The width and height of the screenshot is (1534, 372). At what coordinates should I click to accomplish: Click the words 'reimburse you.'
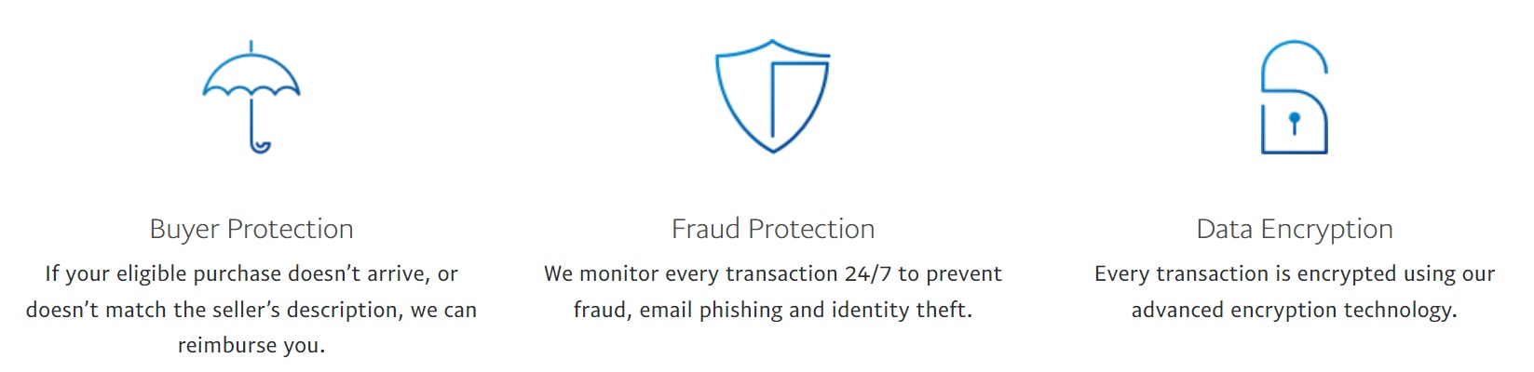(x=251, y=345)
